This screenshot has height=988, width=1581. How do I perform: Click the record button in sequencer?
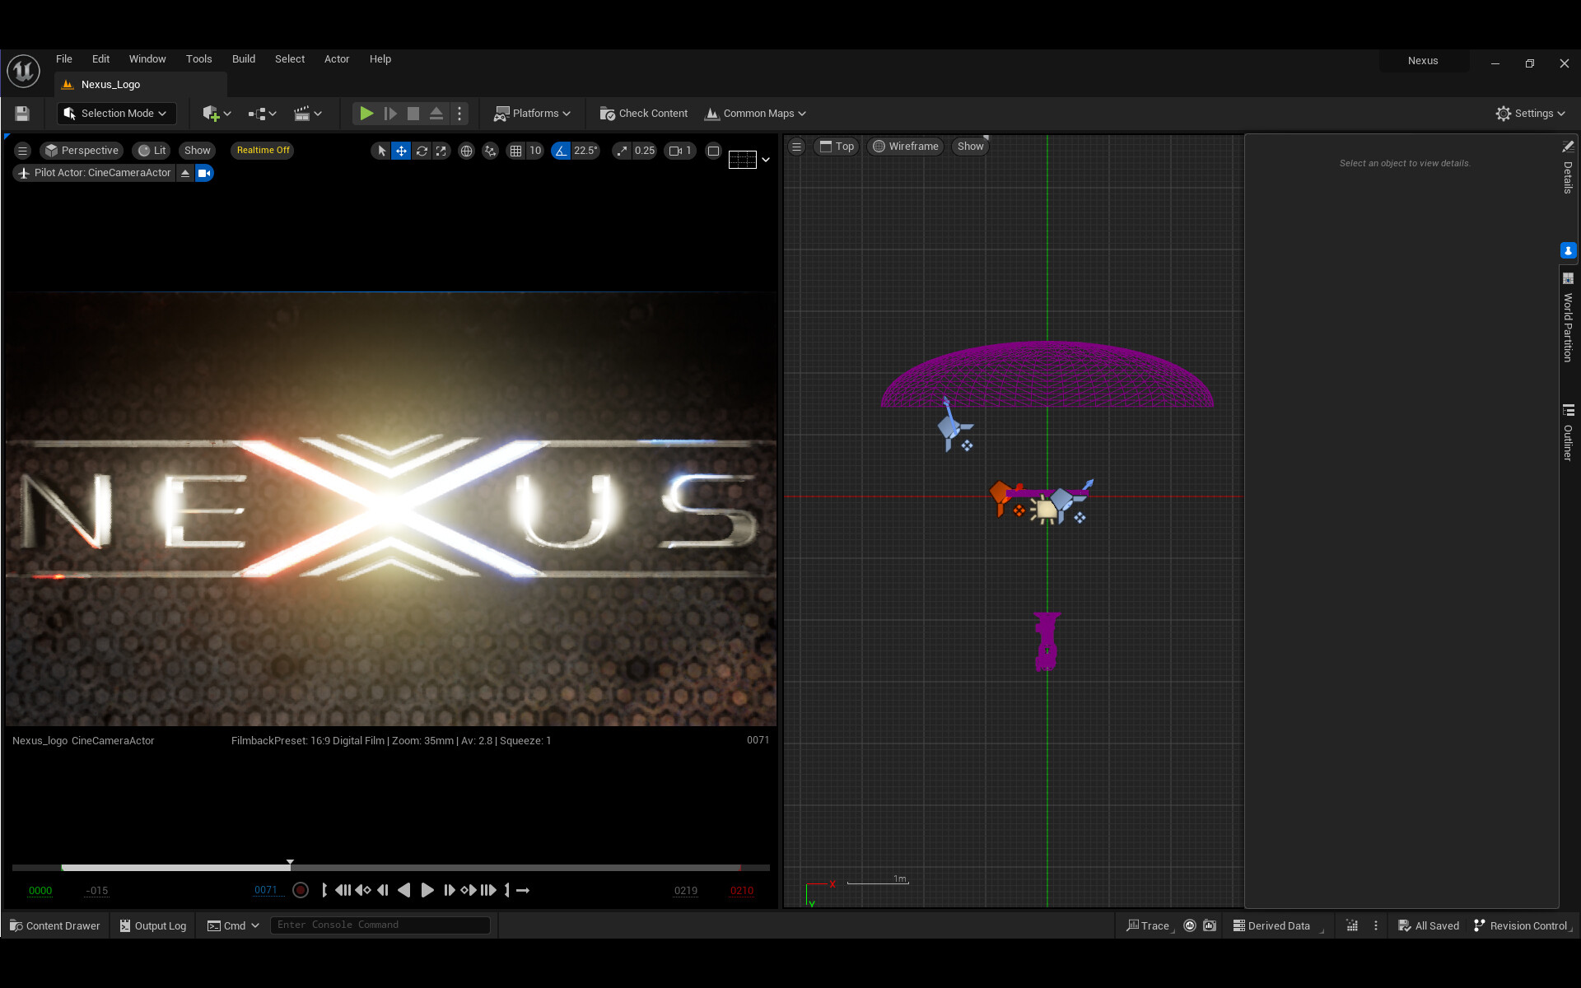[x=301, y=890]
